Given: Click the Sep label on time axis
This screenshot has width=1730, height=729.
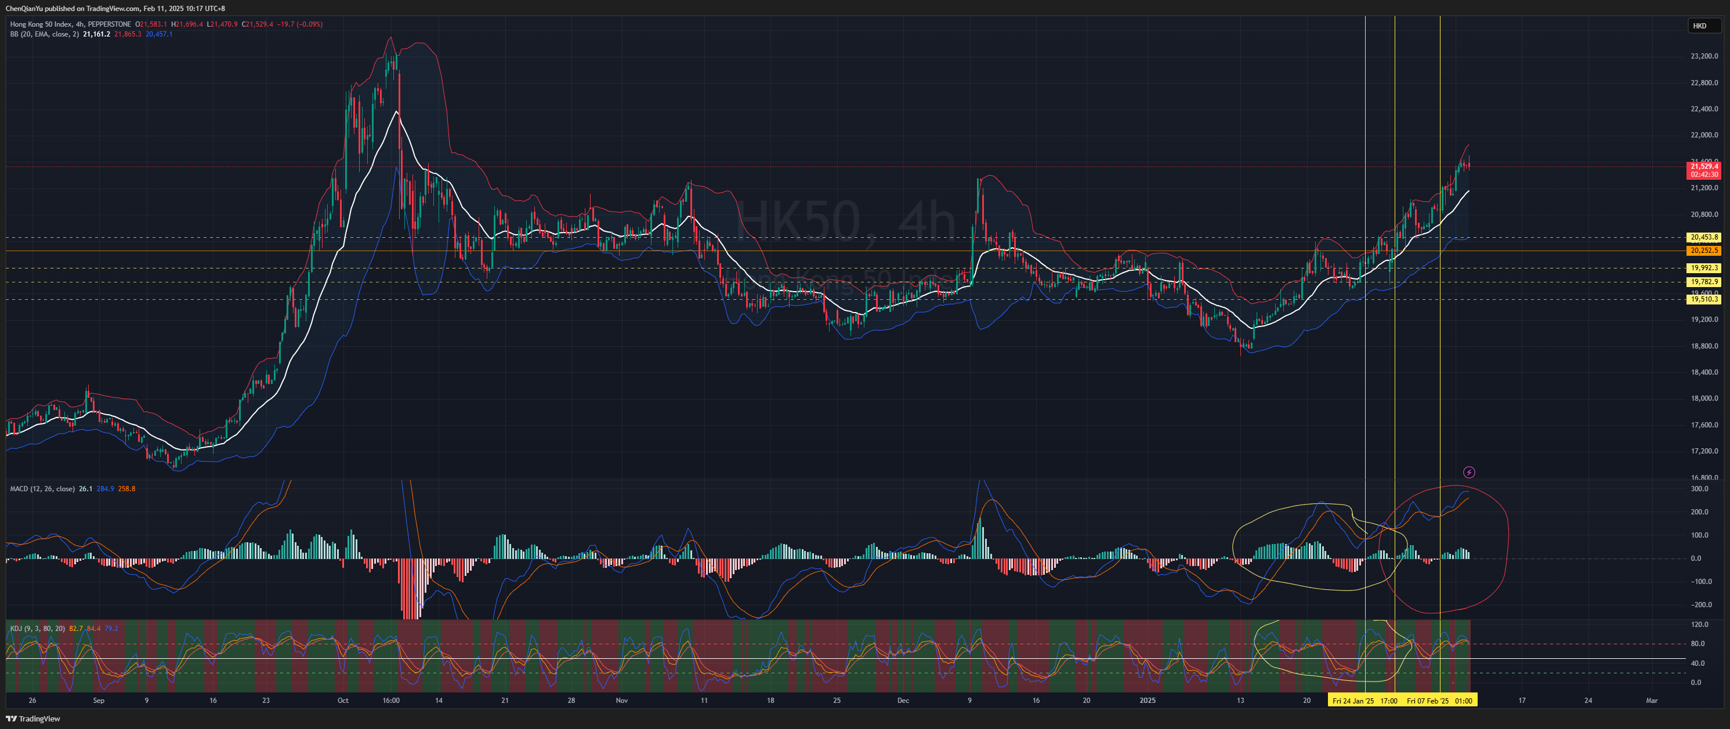Looking at the screenshot, I should click(x=99, y=701).
